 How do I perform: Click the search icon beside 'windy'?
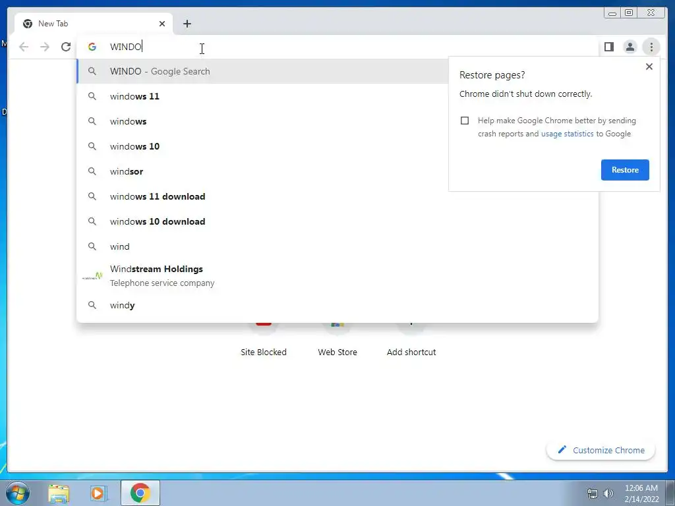(x=92, y=305)
